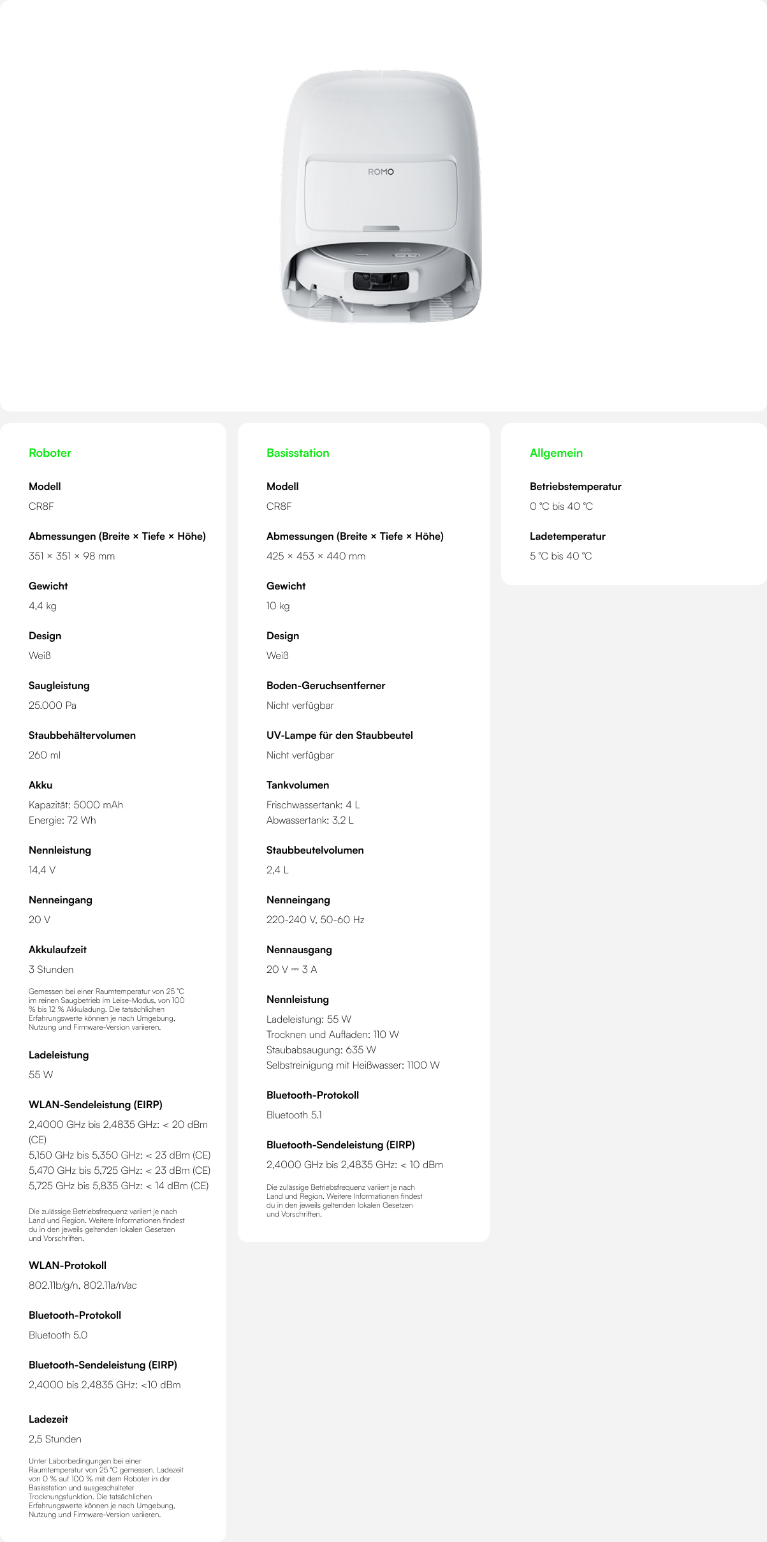Click the Akkulaufzeit specification label
This screenshot has height=1542, width=767.
tap(57, 949)
